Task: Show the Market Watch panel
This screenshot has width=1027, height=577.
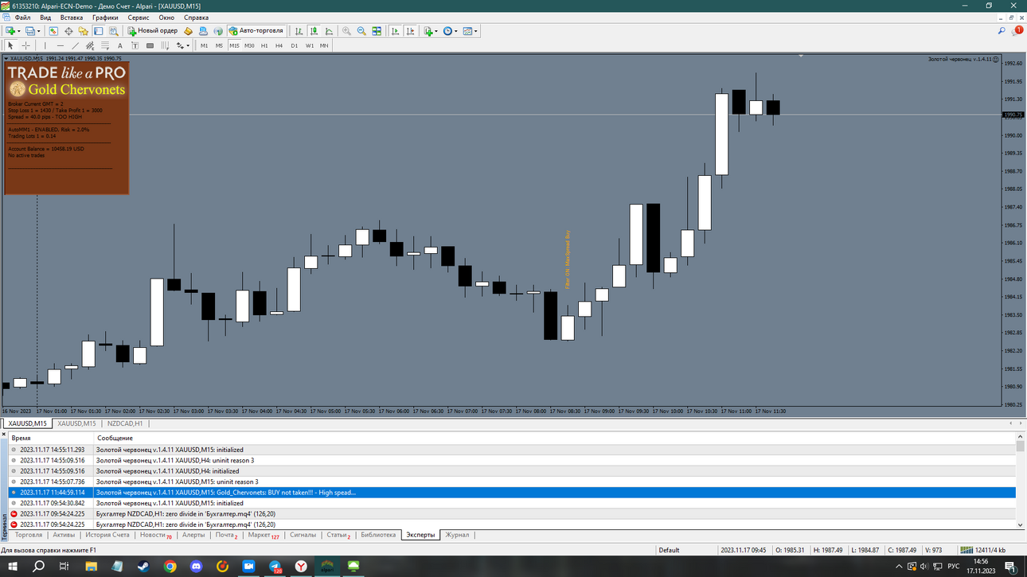Action: point(53,31)
